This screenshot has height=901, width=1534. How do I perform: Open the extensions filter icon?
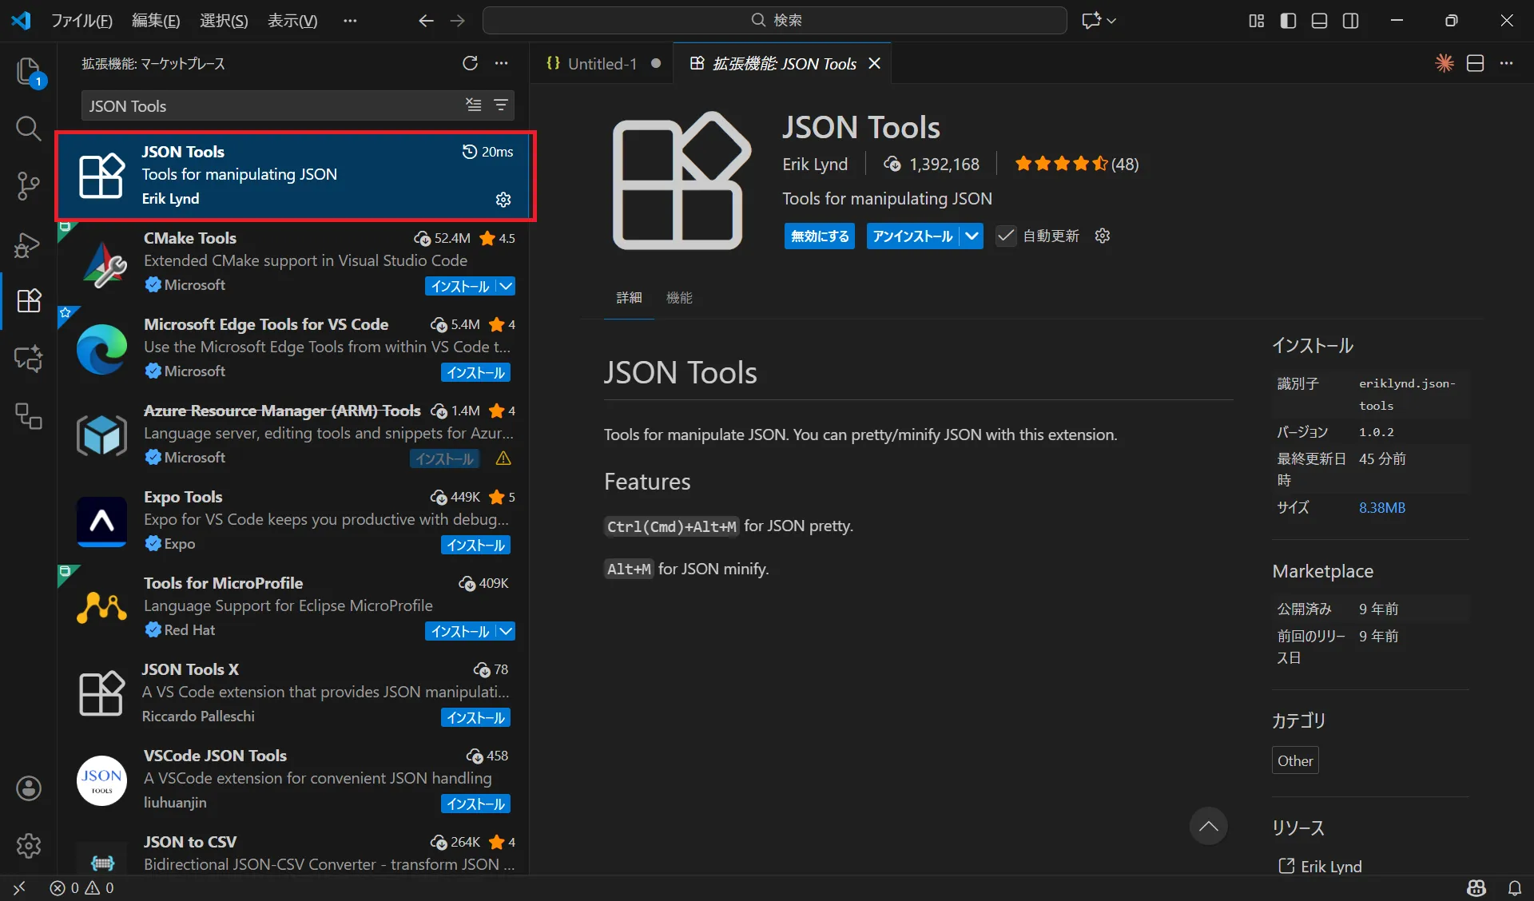coord(501,105)
